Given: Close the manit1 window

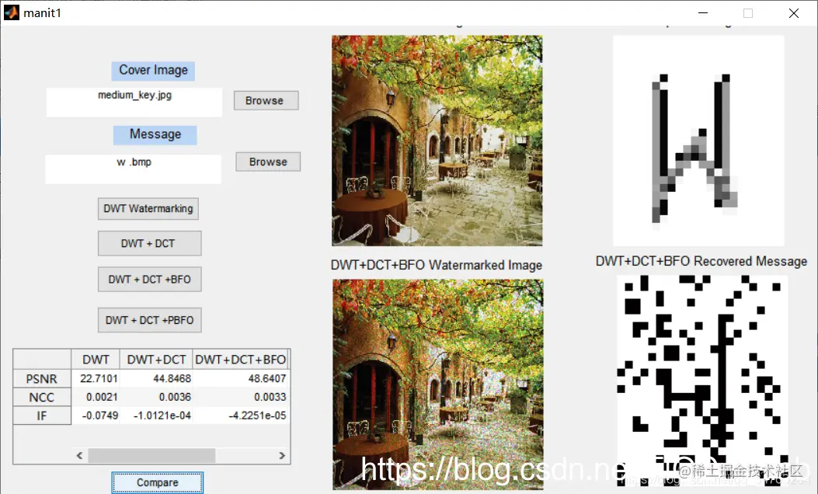Looking at the screenshot, I should pyautogui.click(x=793, y=13).
